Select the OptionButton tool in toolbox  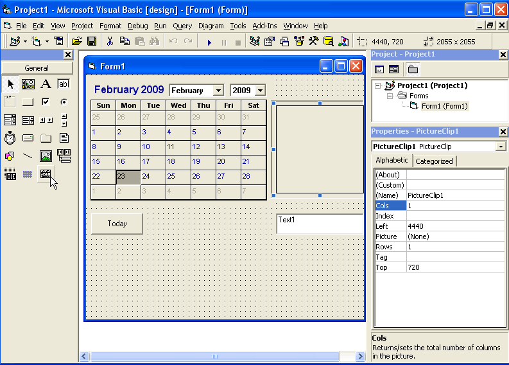[x=64, y=102]
